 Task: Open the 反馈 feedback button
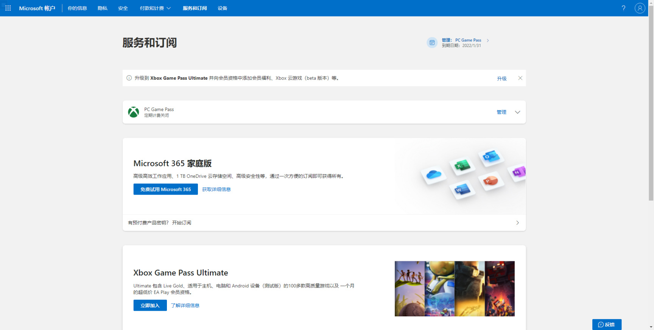pyautogui.click(x=607, y=324)
